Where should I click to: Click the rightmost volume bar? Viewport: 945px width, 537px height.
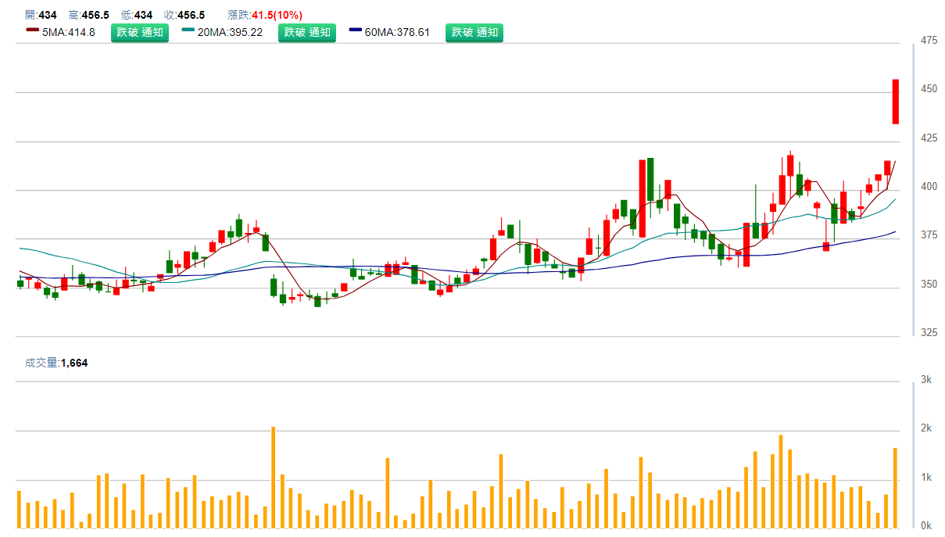coord(896,488)
